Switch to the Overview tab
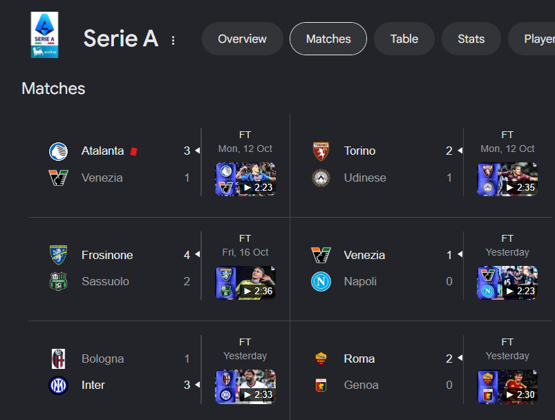The image size is (555, 420). [x=243, y=39]
